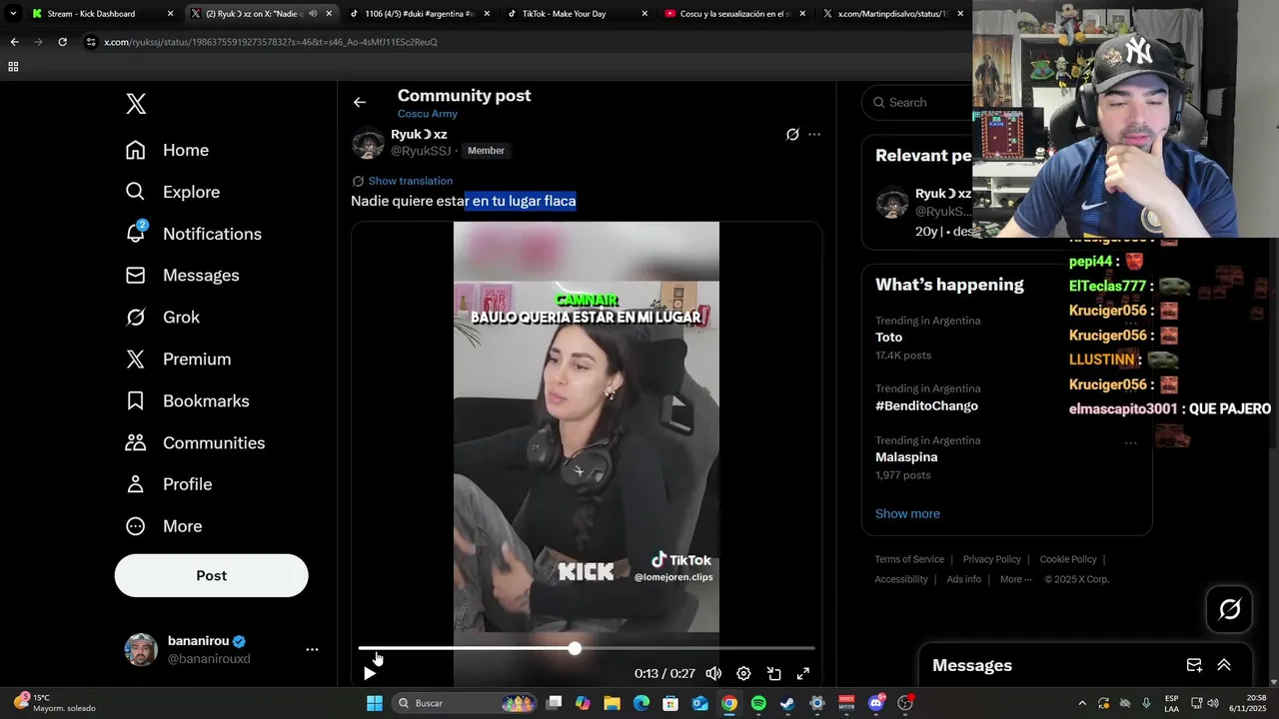1279x719 pixels.
Task: Open the Privacy Policy footer link
Action: tap(991, 559)
